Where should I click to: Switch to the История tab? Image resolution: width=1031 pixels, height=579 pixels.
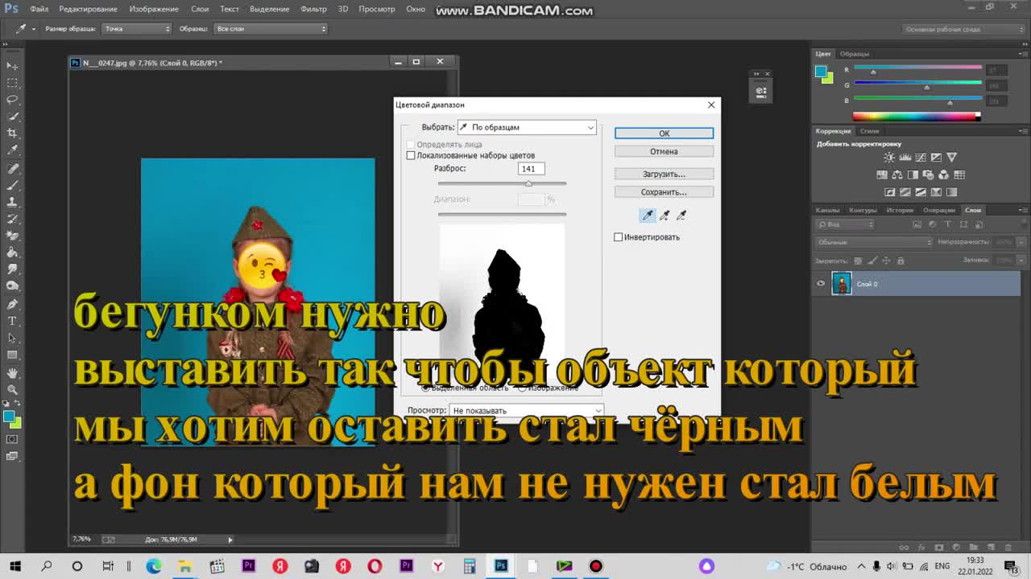pos(900,210)
